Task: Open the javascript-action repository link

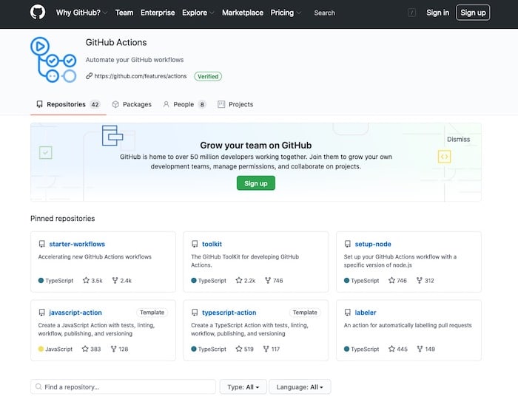Action: tap(75, 313)
